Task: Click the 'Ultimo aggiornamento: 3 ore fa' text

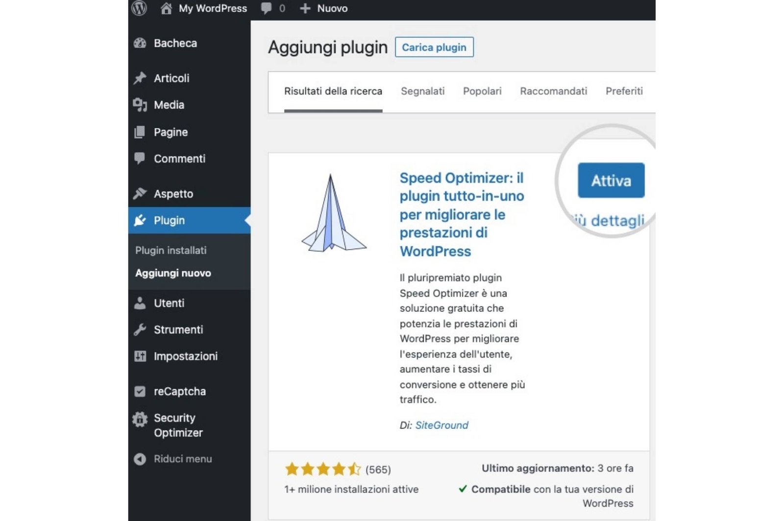Action: coord(558,469)
